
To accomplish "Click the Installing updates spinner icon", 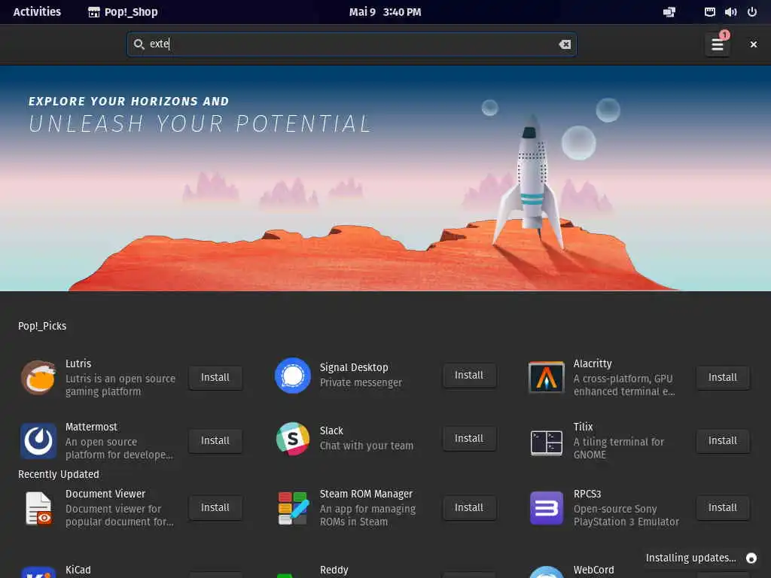I will pyautogui.click(x=751, y=558).
